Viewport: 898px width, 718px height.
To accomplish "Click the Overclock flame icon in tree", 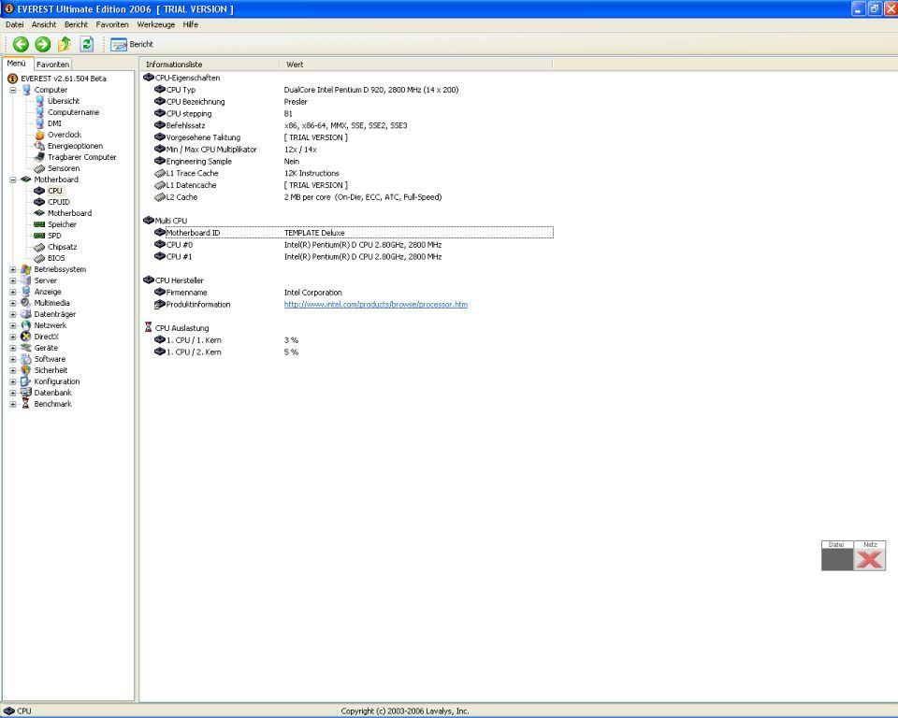I will coord(39,135).
